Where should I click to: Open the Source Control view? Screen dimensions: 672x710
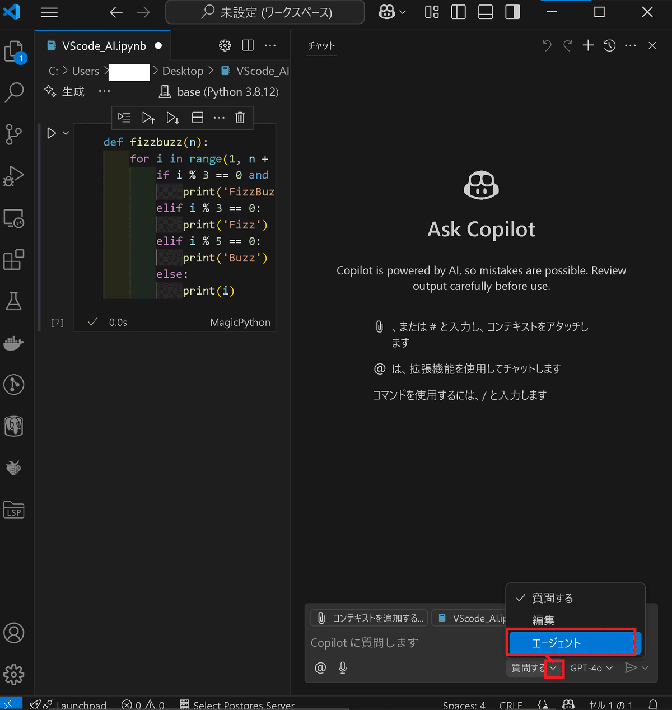click(x=14, y=134)
